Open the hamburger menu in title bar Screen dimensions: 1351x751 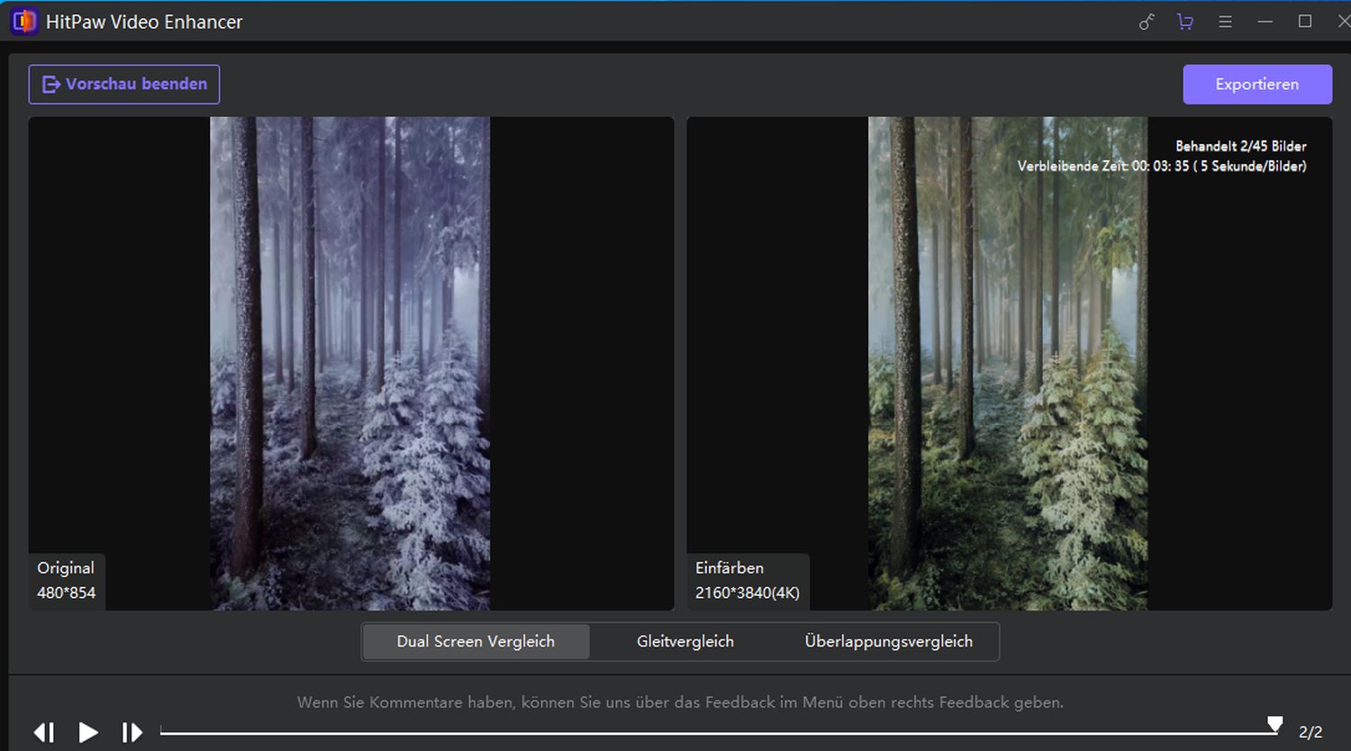[x=1225, y=22]
